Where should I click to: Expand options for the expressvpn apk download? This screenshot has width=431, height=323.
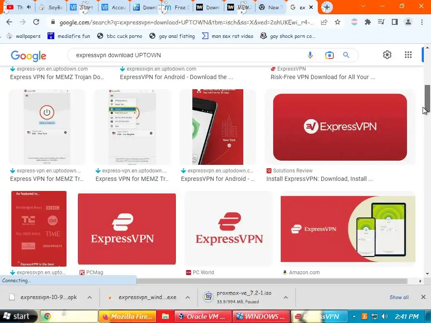click(x=90, y=297)
